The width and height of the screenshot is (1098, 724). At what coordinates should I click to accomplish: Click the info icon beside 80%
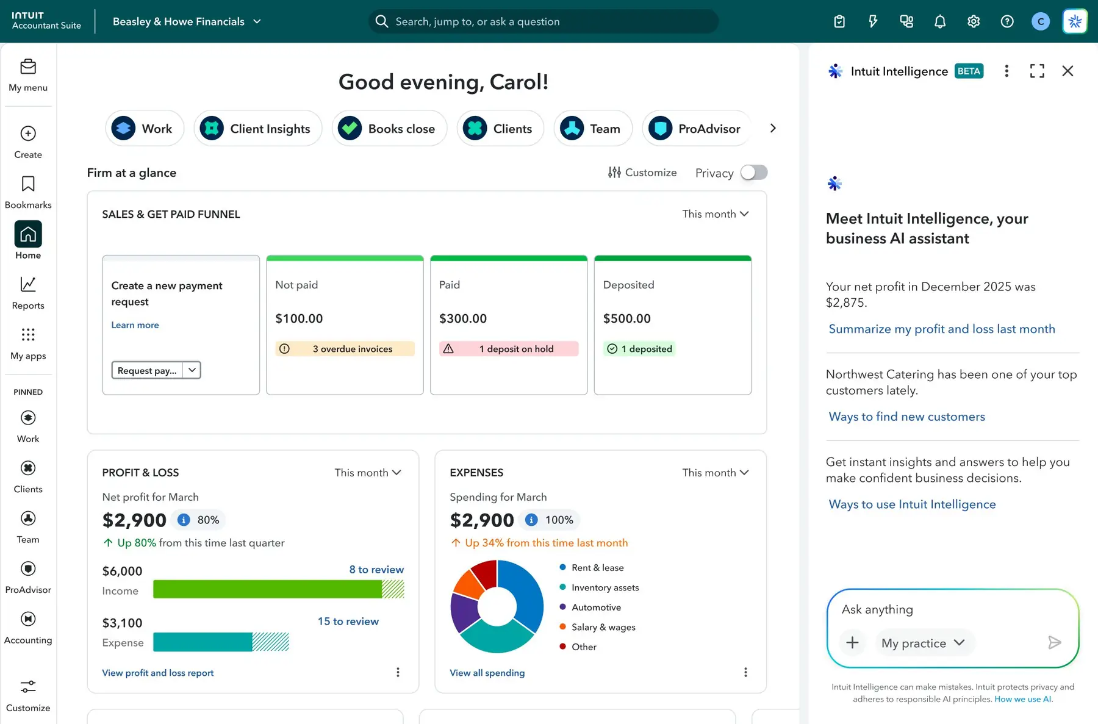coord(184,520)
